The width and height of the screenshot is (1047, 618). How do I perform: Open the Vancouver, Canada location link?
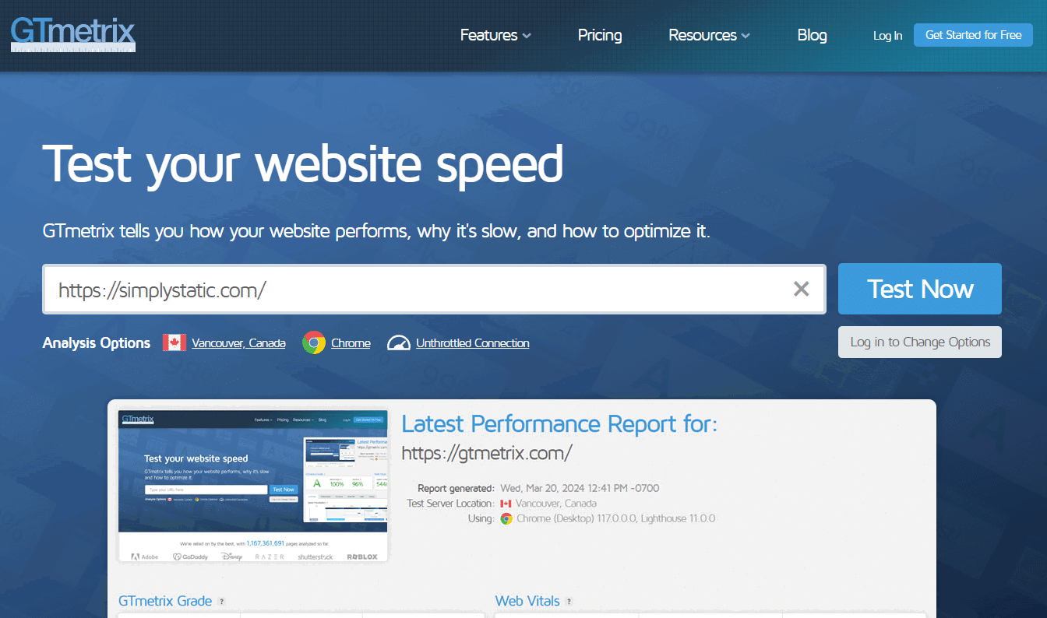click(x=238, y=342)
